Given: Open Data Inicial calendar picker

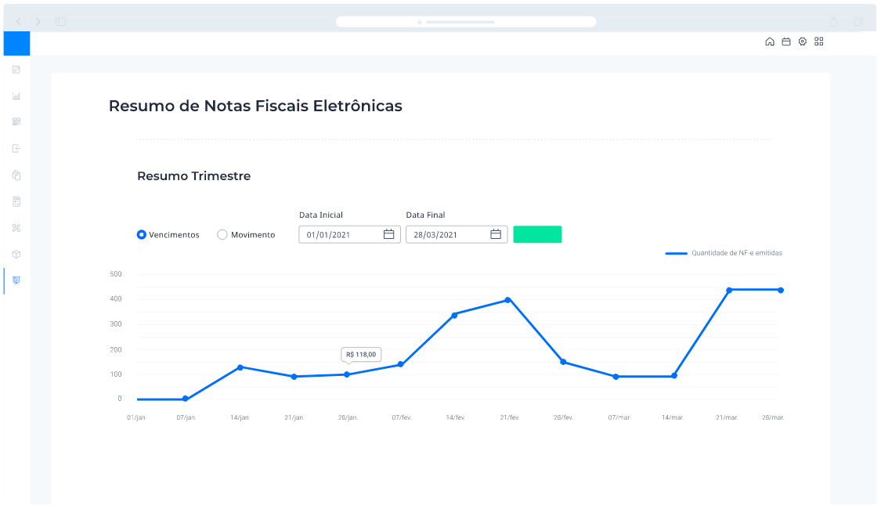Looking at the screenshot, I should pos(388,234).
